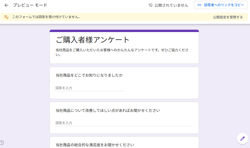Focus the answer field for 改善してほしい点
This screenshot has width=250, height=148.
[x=124, y=123]
